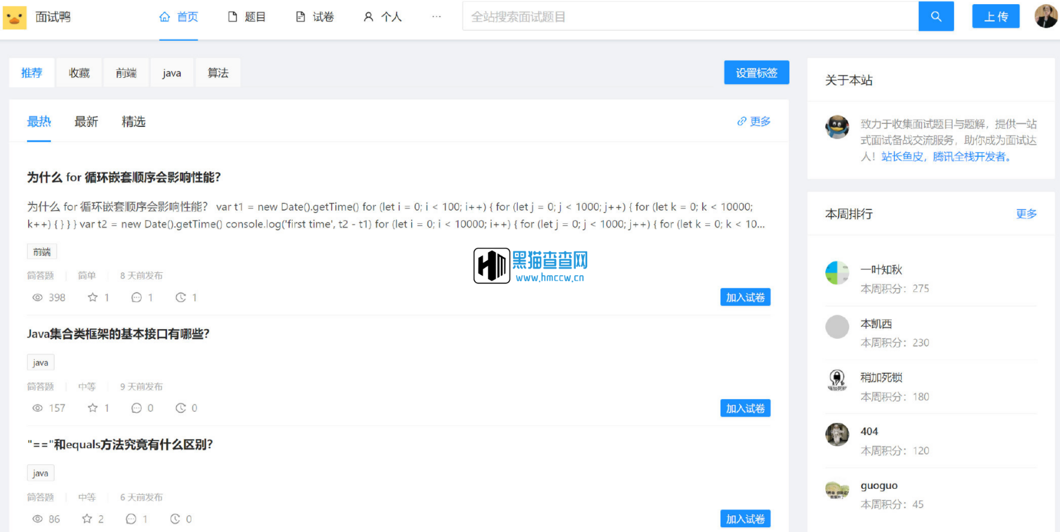This screenshot has height=532, width=1060.
Task: Switch to the 最热 sort tab
Action: [39, 122]
